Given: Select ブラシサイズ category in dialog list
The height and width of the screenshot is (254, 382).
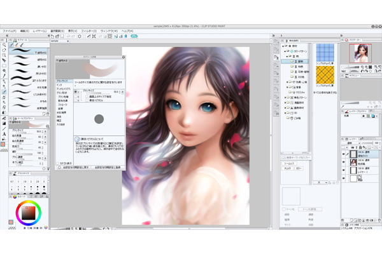Looking at the screenshot, I should point(63,81).
